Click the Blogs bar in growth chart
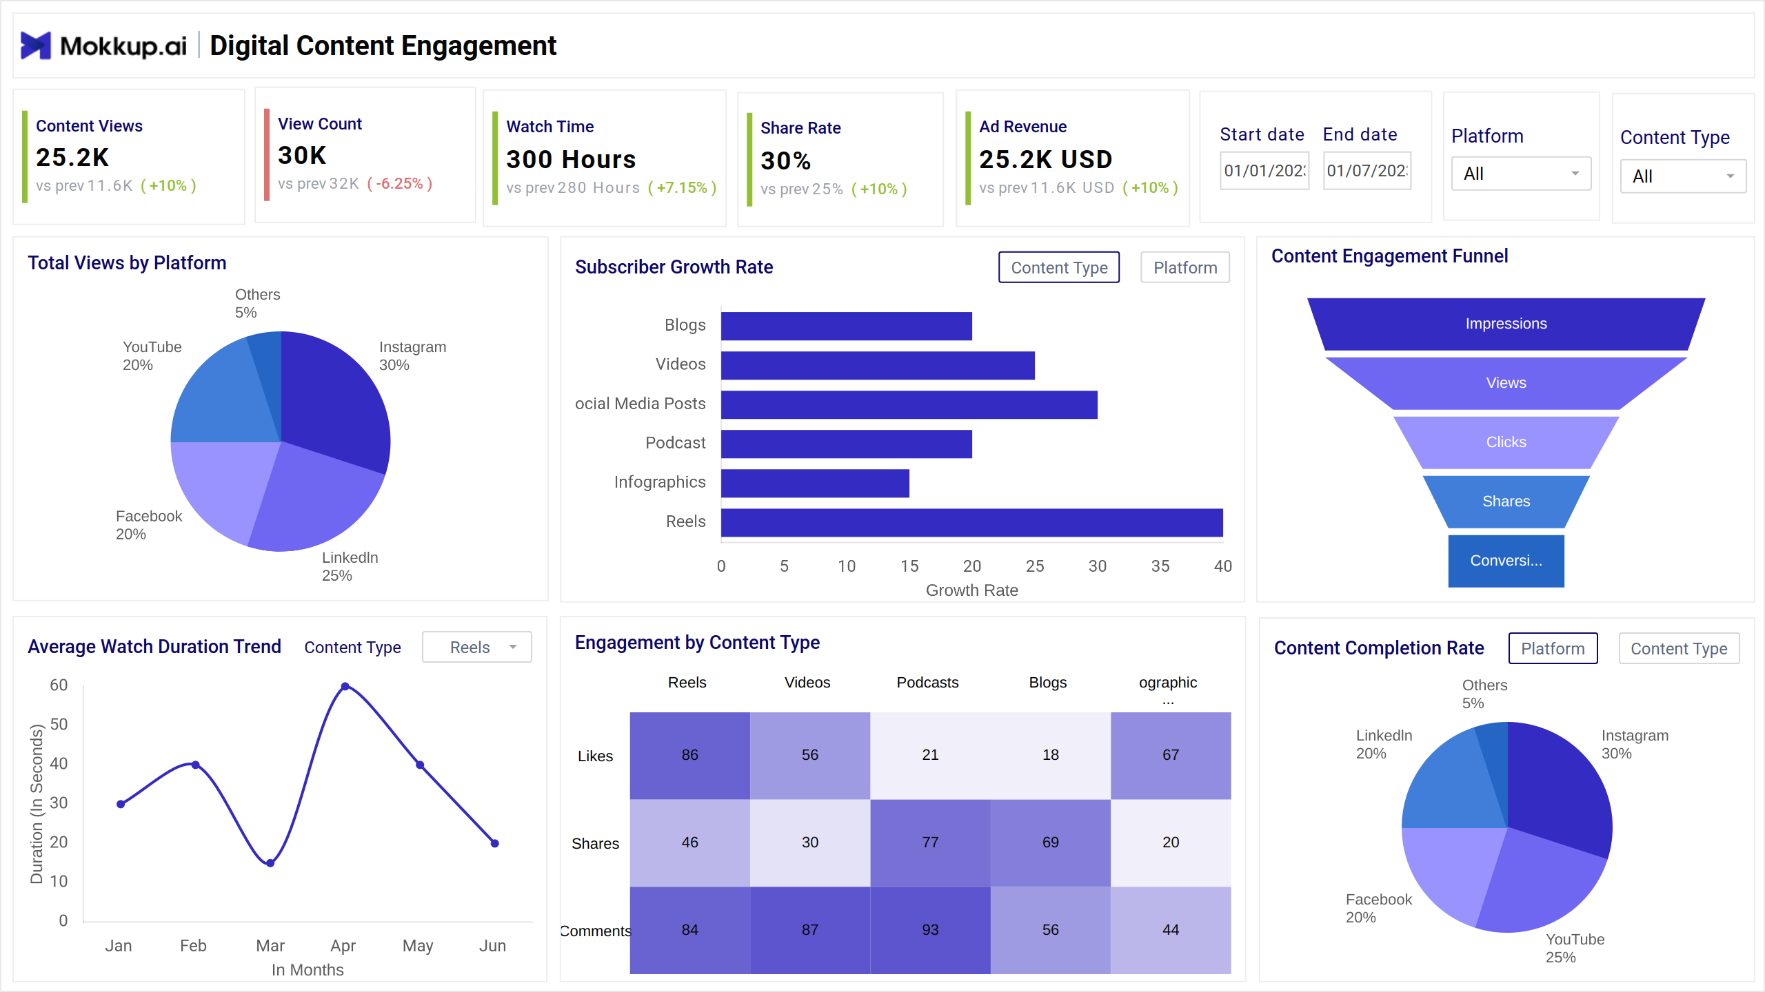Viewport: 1765px width, 992px height. coord(847,326)
